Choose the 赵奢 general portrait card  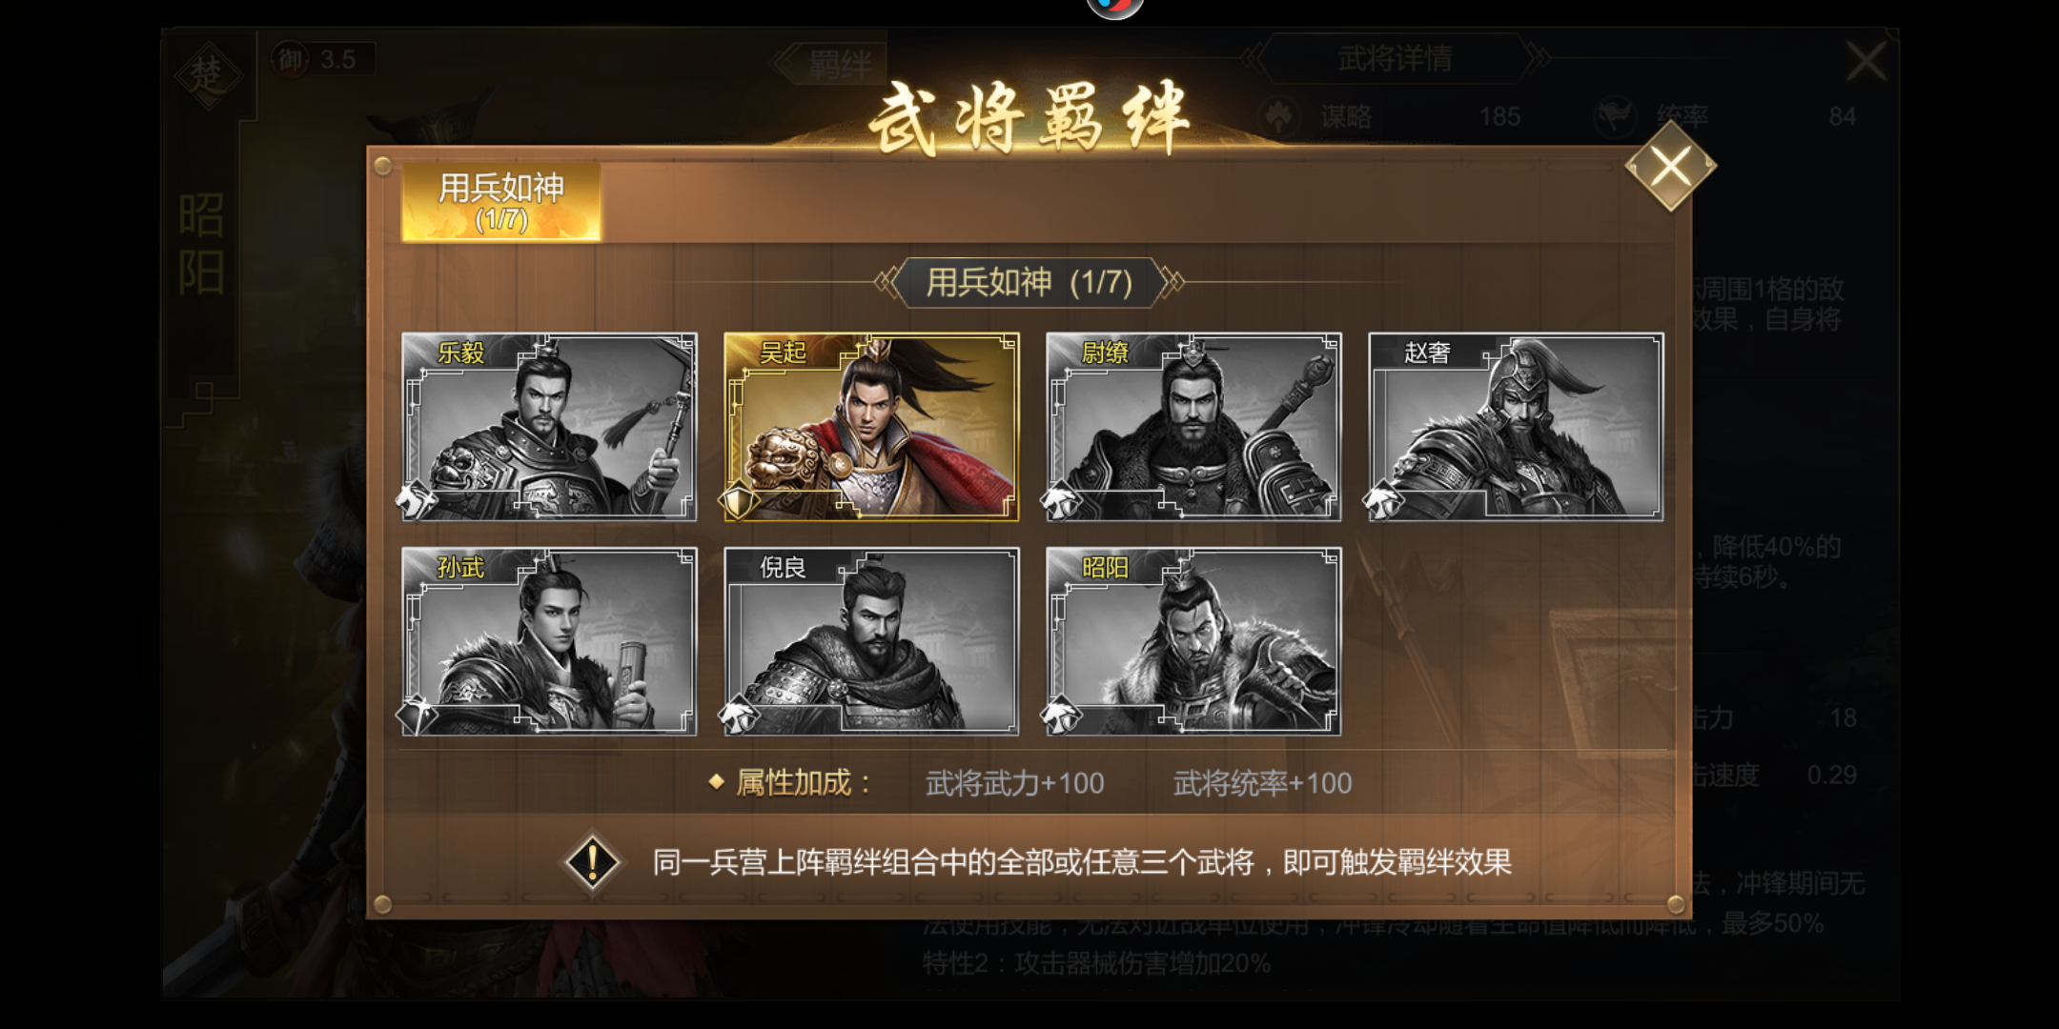coord(1516,427)
